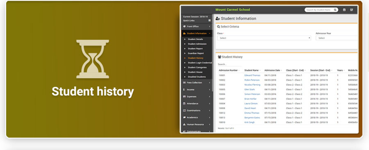Click the hourglass Student history icon

pos(93,59)
